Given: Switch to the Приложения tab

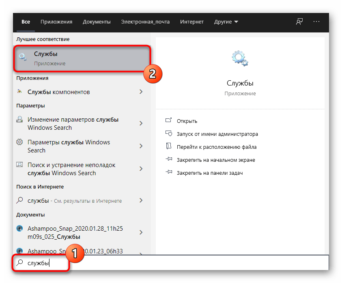Looking at the screenshot, I should 57,22.
